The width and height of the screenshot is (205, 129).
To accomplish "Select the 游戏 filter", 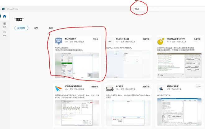I will pyautogui.click(x=51, y=28).
